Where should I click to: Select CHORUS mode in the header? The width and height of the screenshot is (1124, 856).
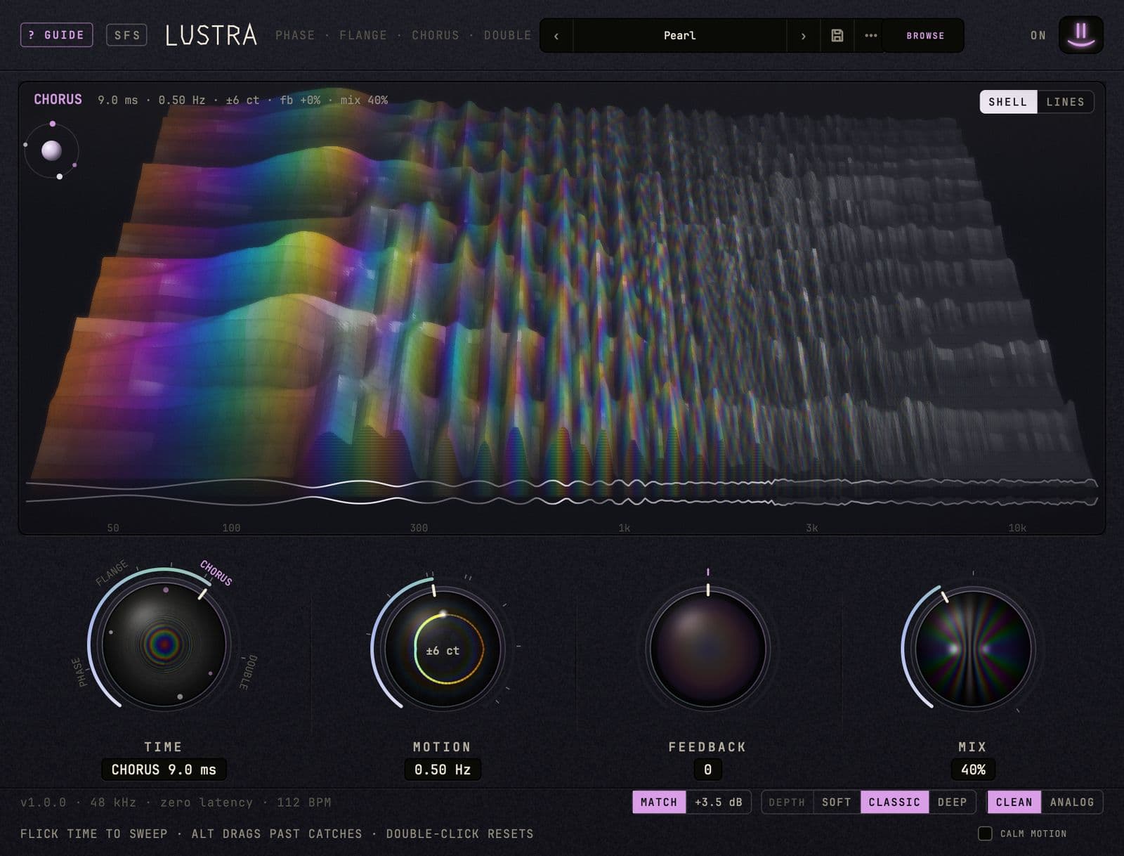(x=436, y=35)
